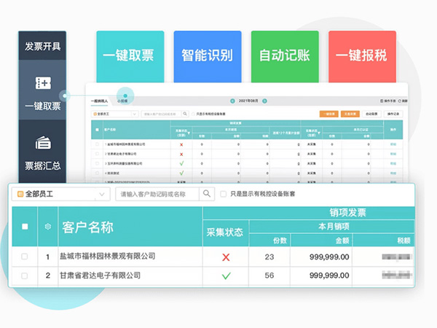
Task: Click the large 客户名称 column header
Action: 88,227
